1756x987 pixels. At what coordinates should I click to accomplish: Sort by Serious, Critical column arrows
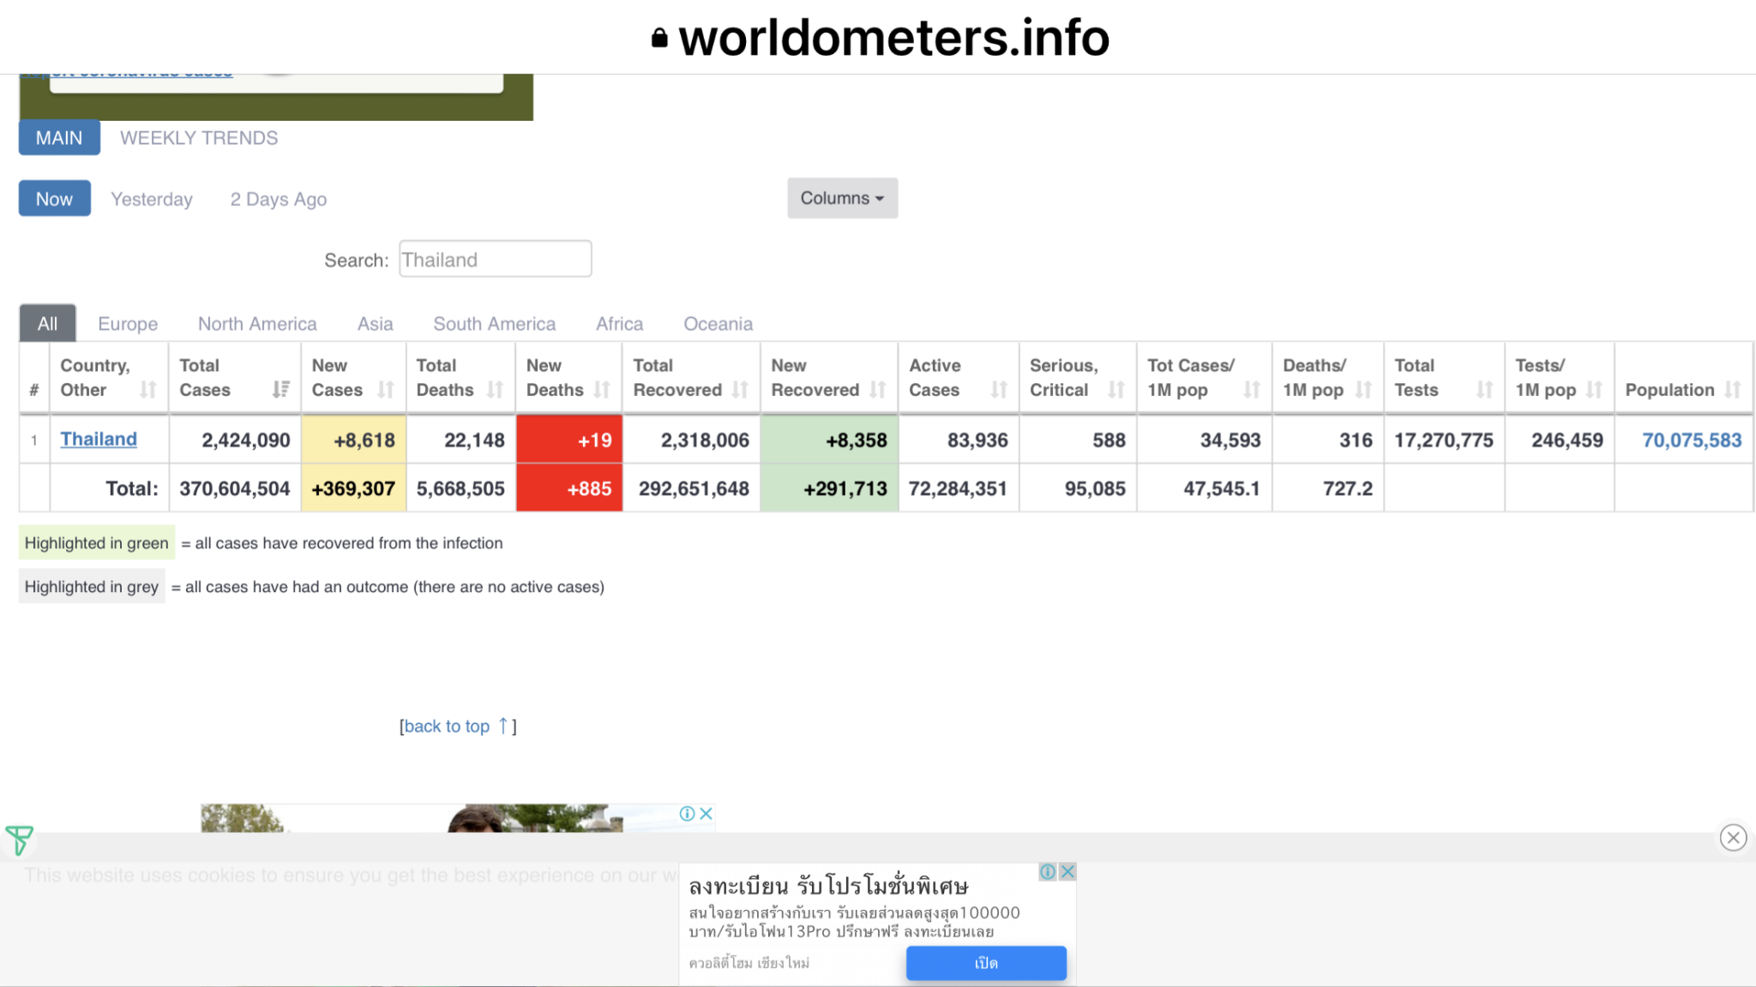pyautogui.click(x=1116, y=390)
